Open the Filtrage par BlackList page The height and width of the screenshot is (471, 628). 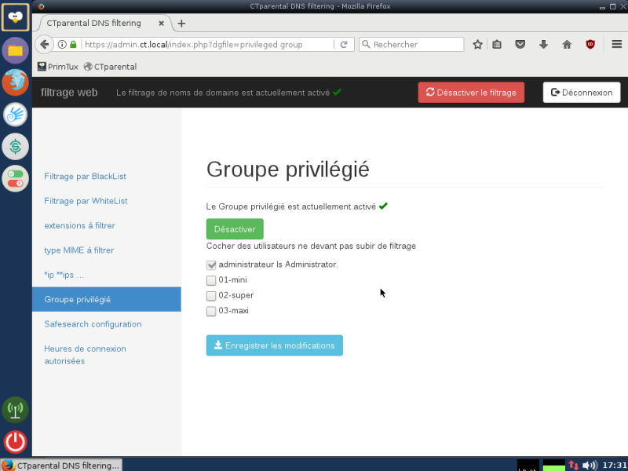coord(86,176)
